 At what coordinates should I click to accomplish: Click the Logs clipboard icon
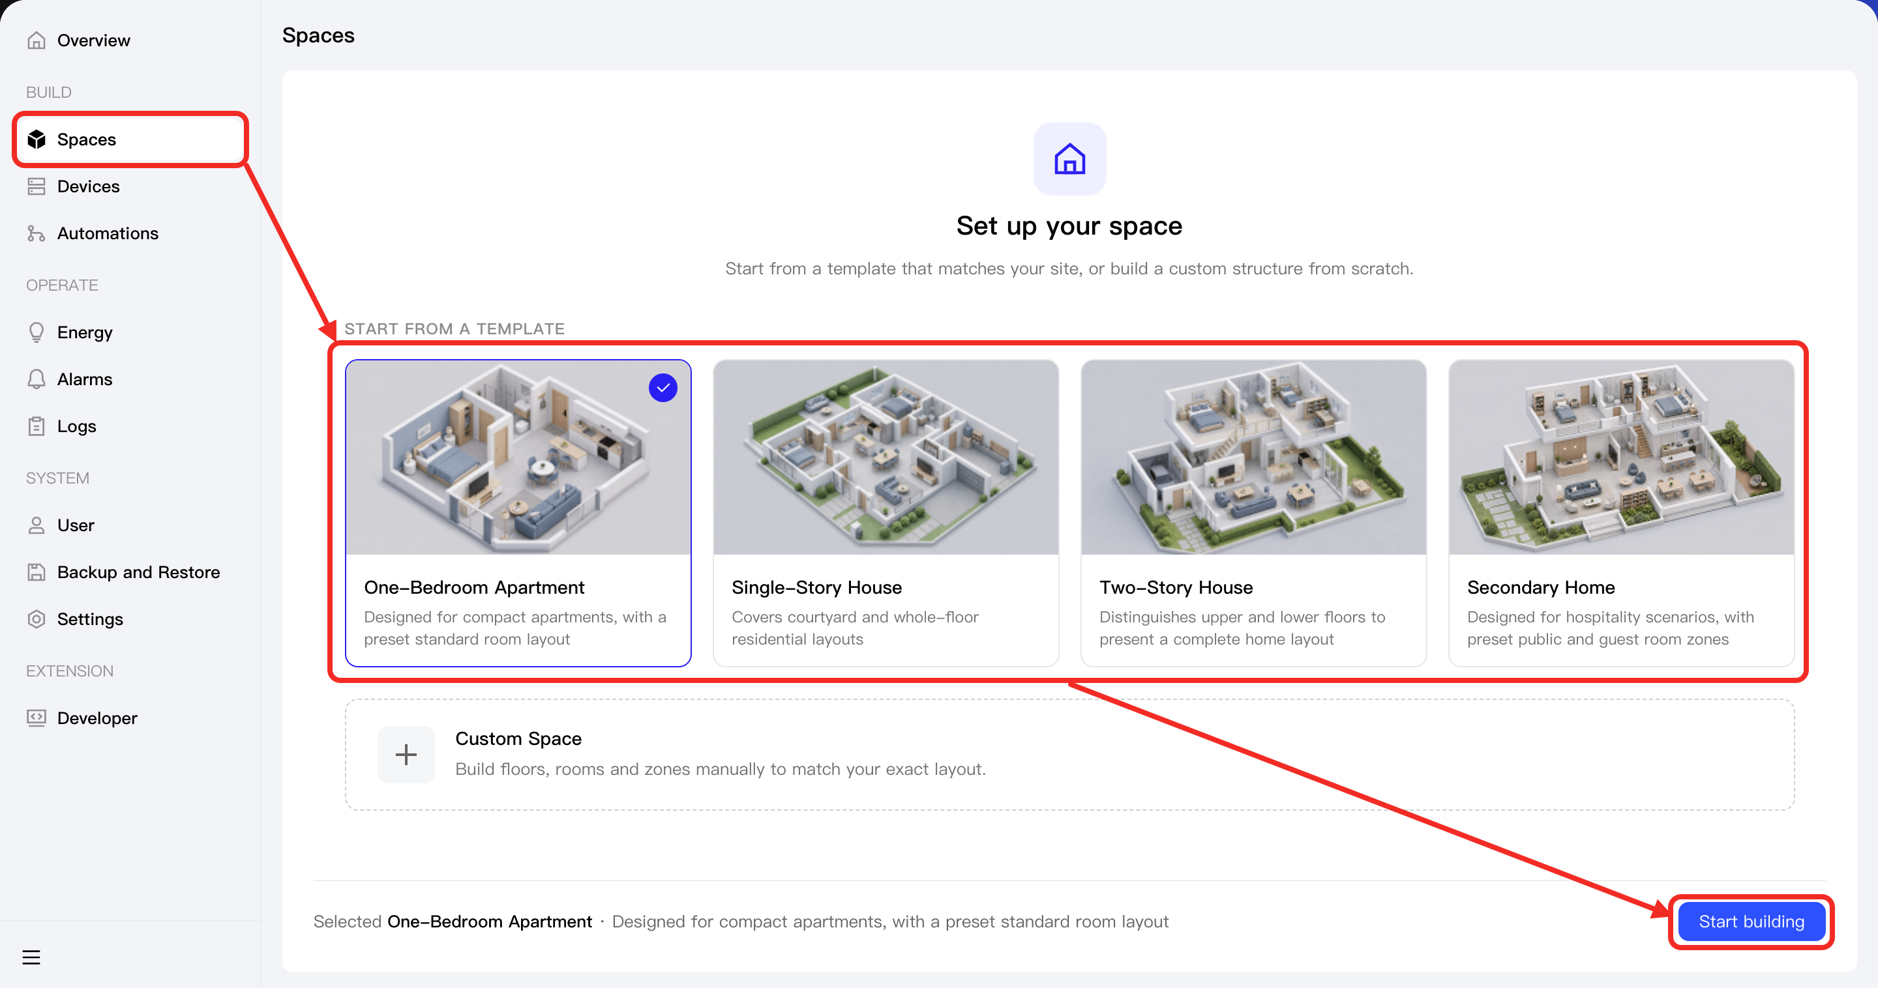coord(37,426)
